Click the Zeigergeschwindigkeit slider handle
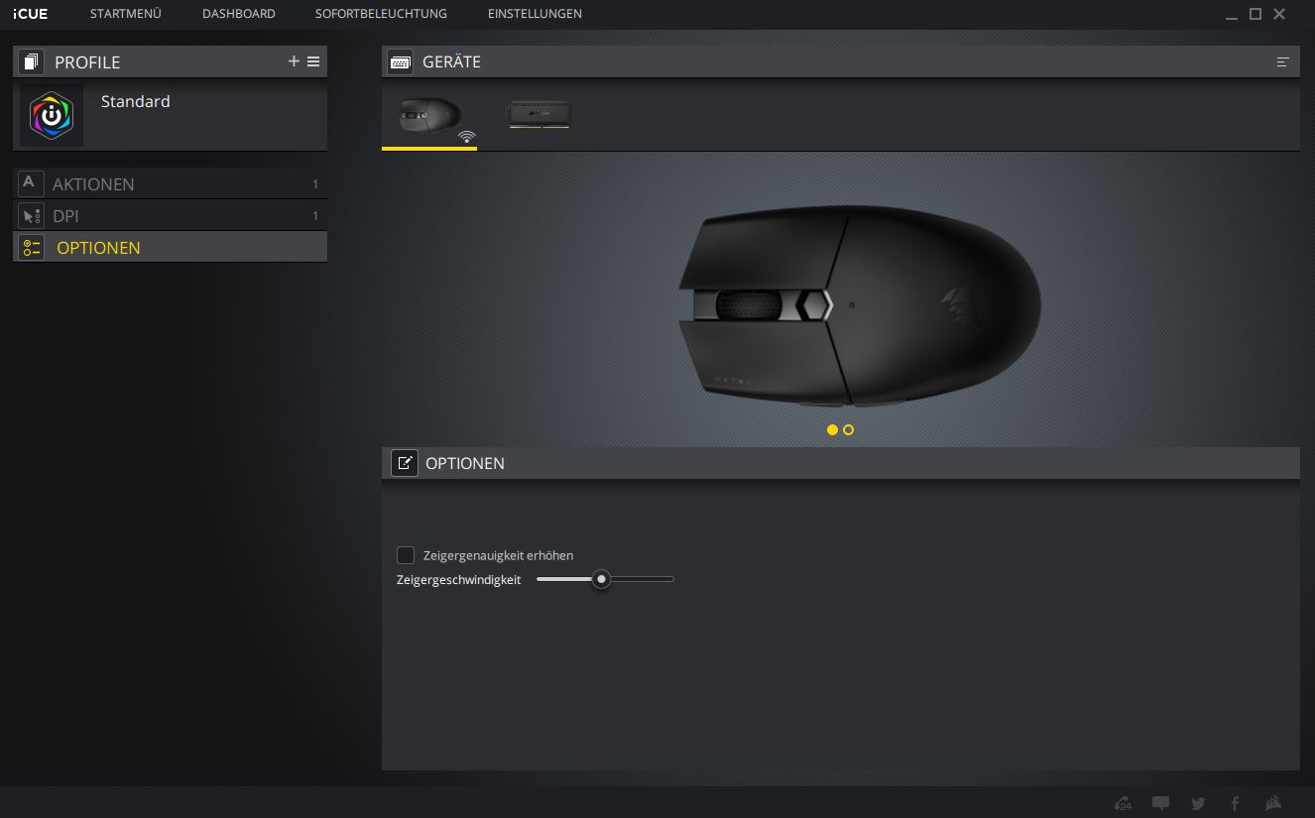This screenshot has height=818, width=1315. tap(601, 579)
